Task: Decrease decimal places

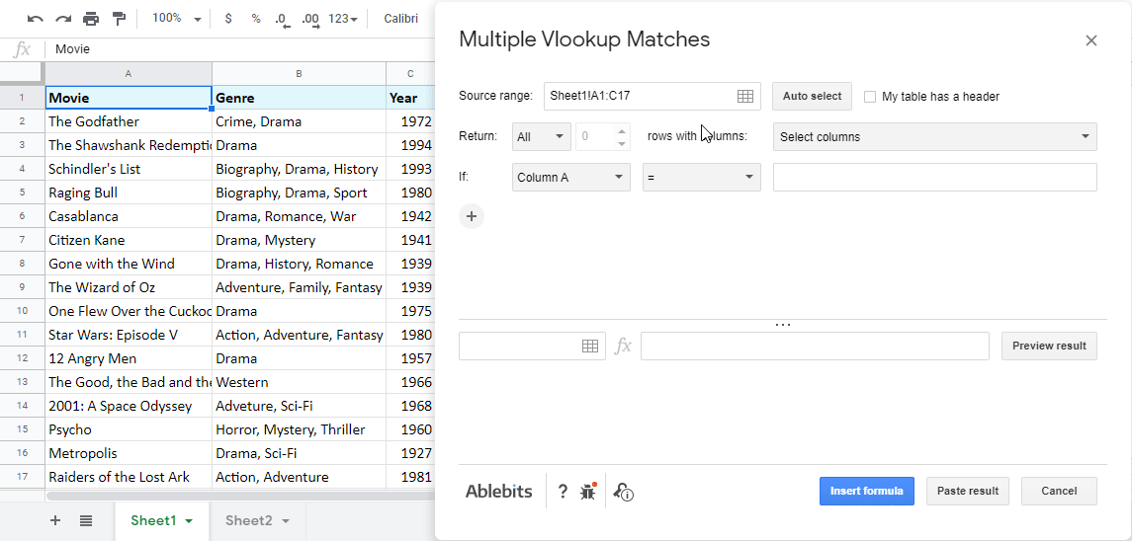Action: click(283, 20)
